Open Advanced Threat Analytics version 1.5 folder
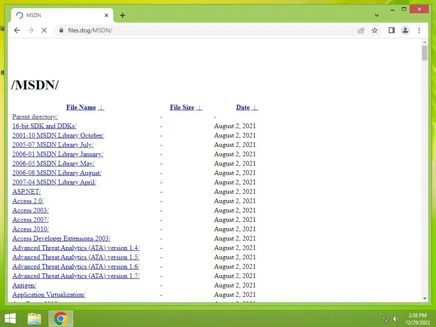This screenshot has height=327, width=436. 76,257
